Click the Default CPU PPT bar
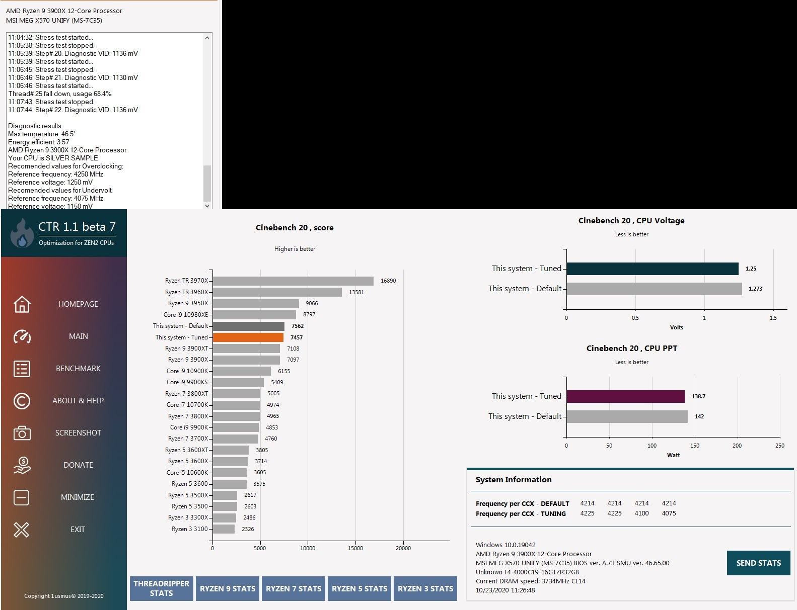The width and height of the screenshot is (797, 610). (627, 416)
